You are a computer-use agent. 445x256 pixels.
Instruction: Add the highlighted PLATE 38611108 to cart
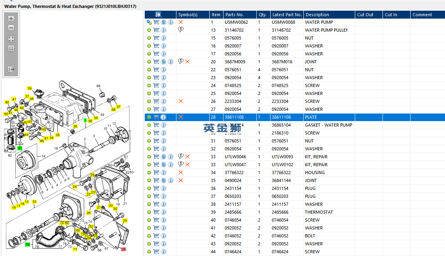156,117
